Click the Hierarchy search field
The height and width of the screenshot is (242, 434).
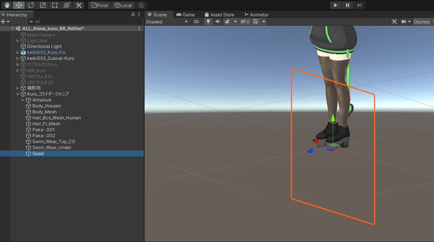point(86,22)
